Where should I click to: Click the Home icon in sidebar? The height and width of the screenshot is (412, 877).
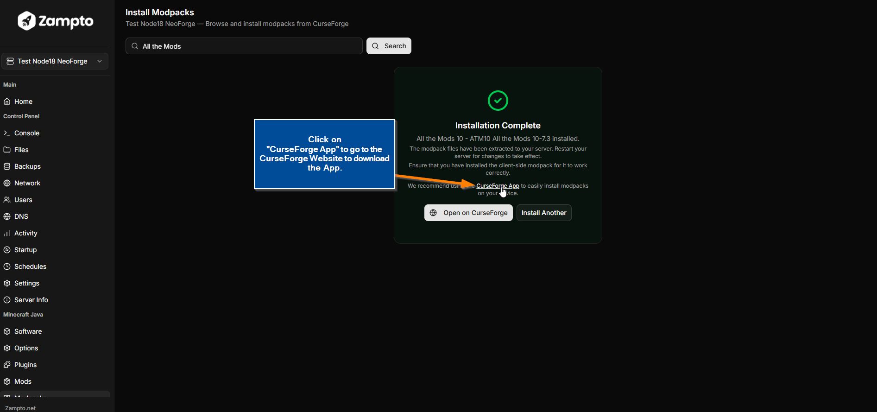(7, 101)
